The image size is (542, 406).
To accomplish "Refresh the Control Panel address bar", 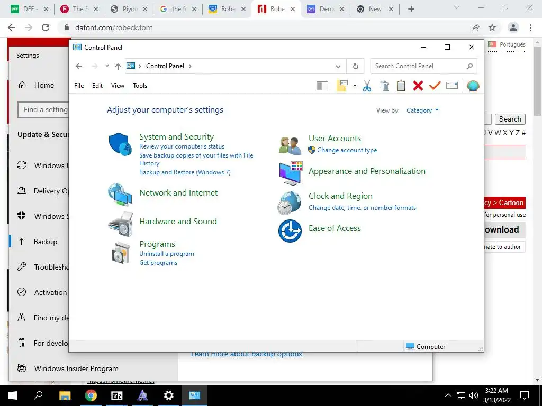I will click(355, 66).
